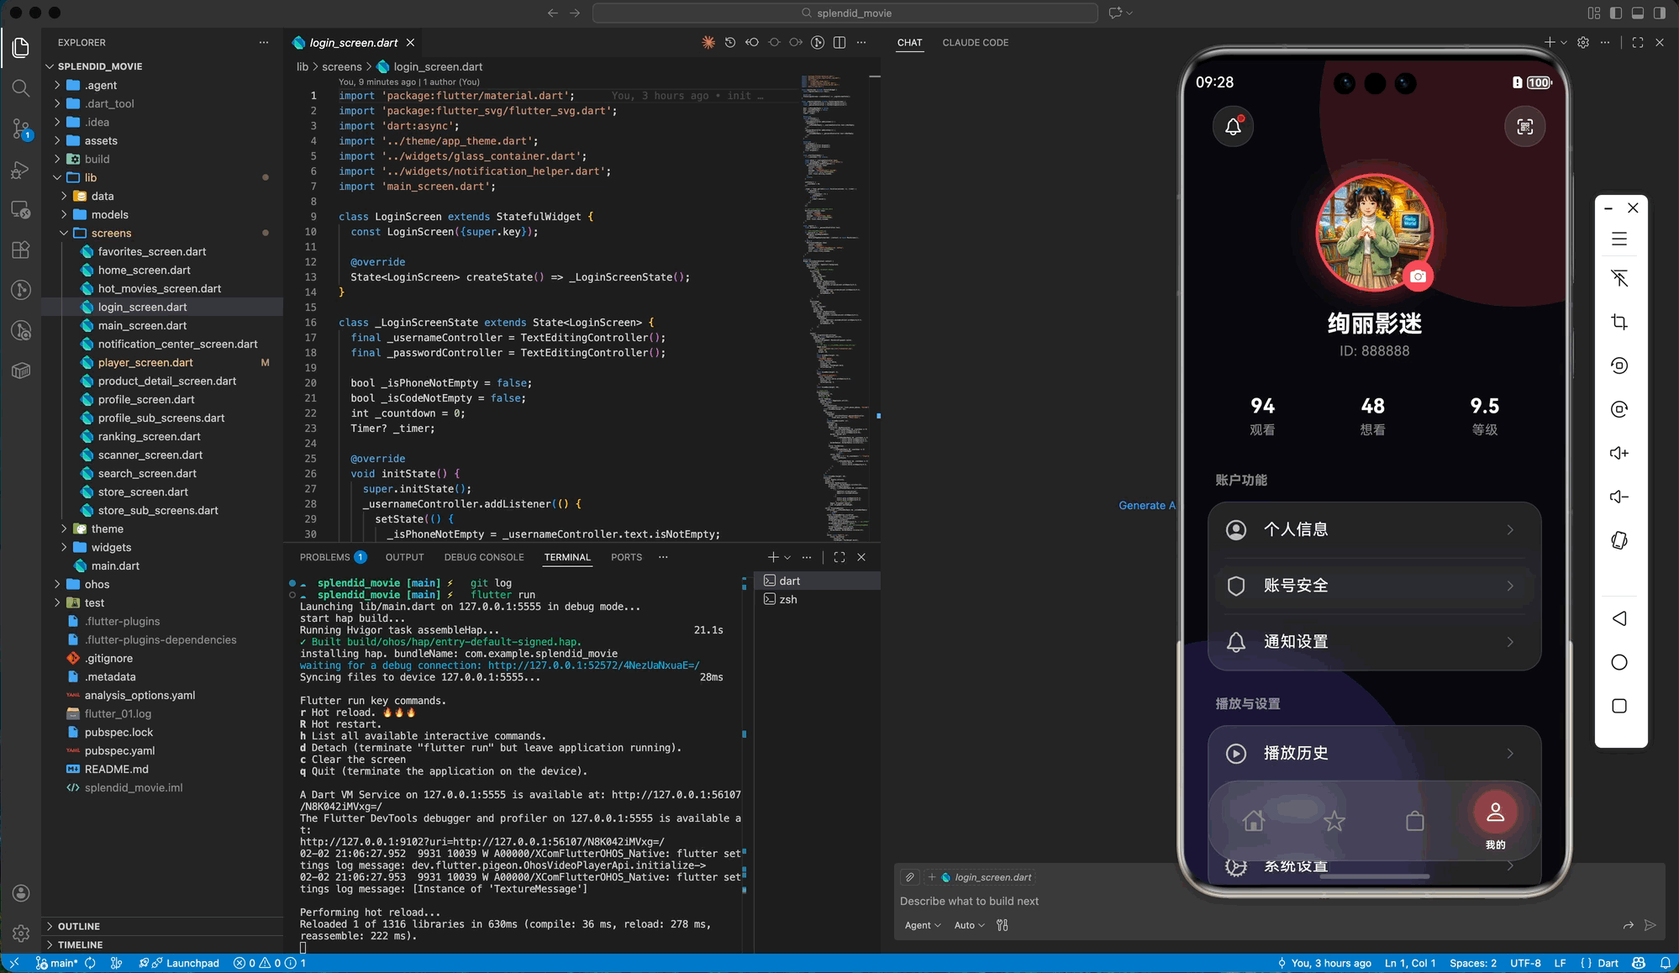This screenshot has height=973, width=1679.
Task: Toggle the primary sidebar layout button
Action: [x=1616, y=13]
